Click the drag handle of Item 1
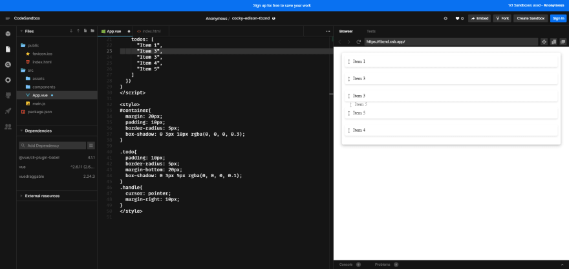This screenshot has height=269, width=569. click(349, 61)
